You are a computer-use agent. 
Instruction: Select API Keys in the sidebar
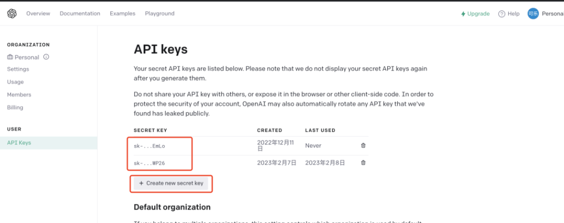(19, 143)
